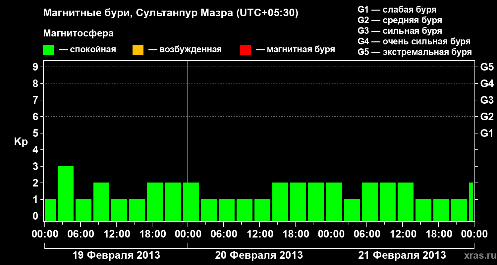Click the Kp value 7 on left axis
497x265 pixels.
click(x=36, y=100)
